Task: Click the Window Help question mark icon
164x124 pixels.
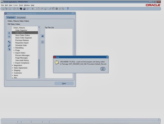Action: (68, 9)
